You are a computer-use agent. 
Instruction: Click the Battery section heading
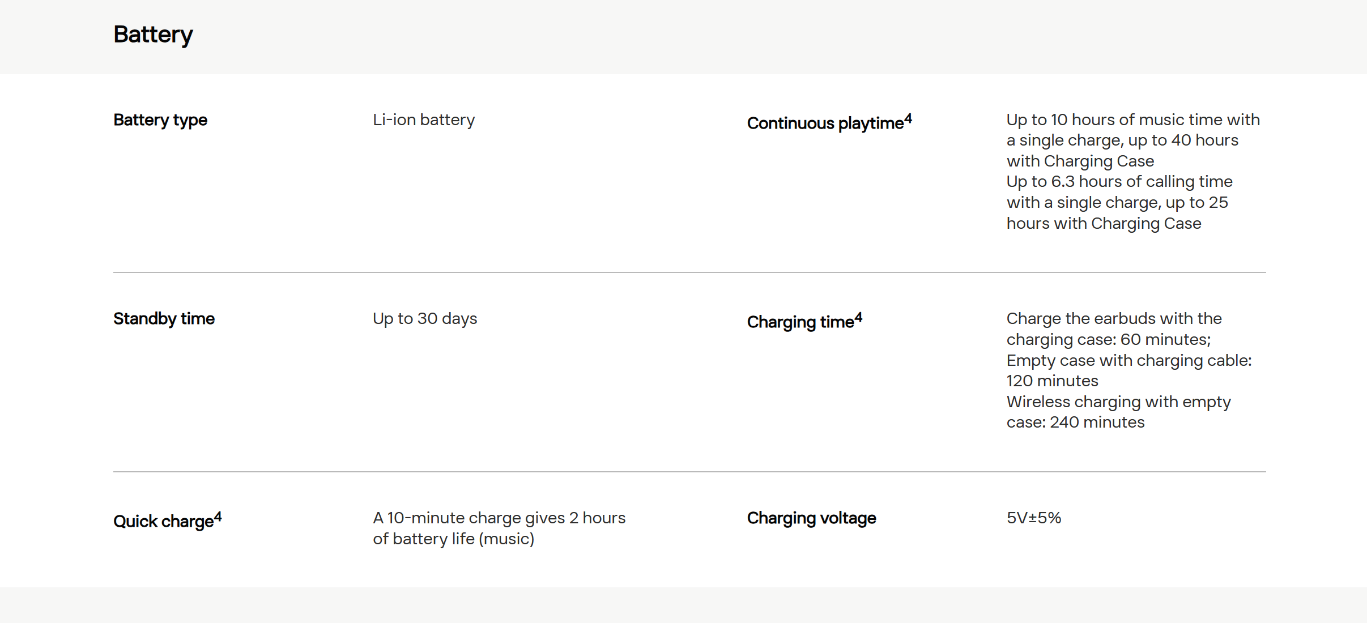[153, 35]
